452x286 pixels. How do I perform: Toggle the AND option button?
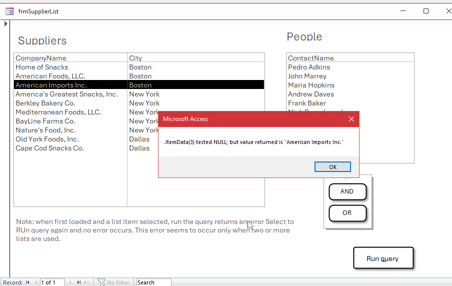click(347, 191)
